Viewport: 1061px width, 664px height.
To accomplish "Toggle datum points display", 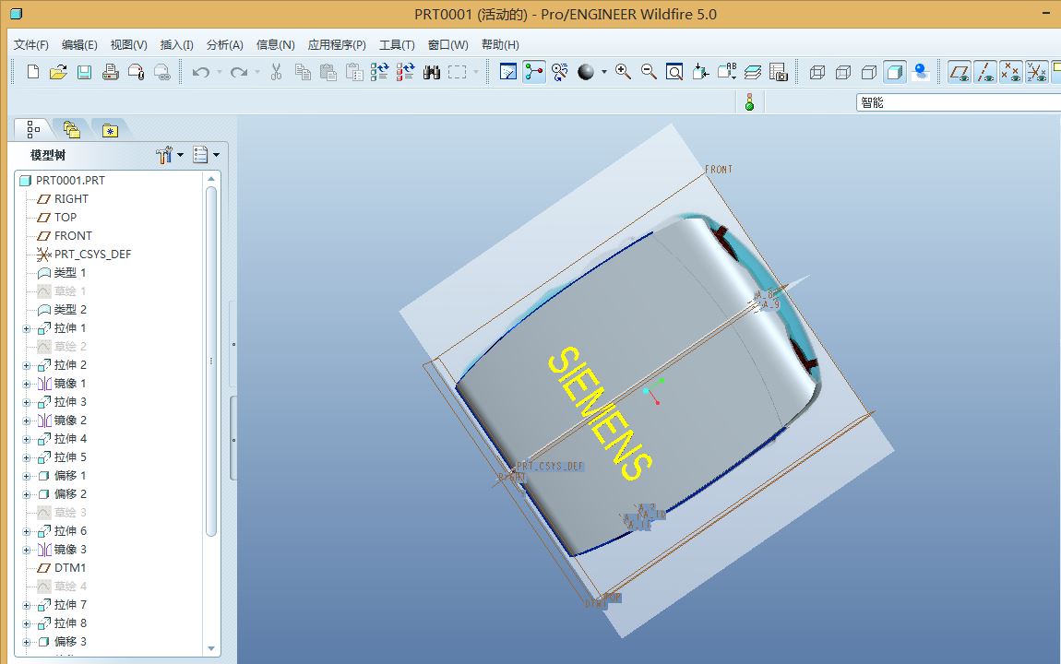I will pyautogui.click(x=1011, y=72).
